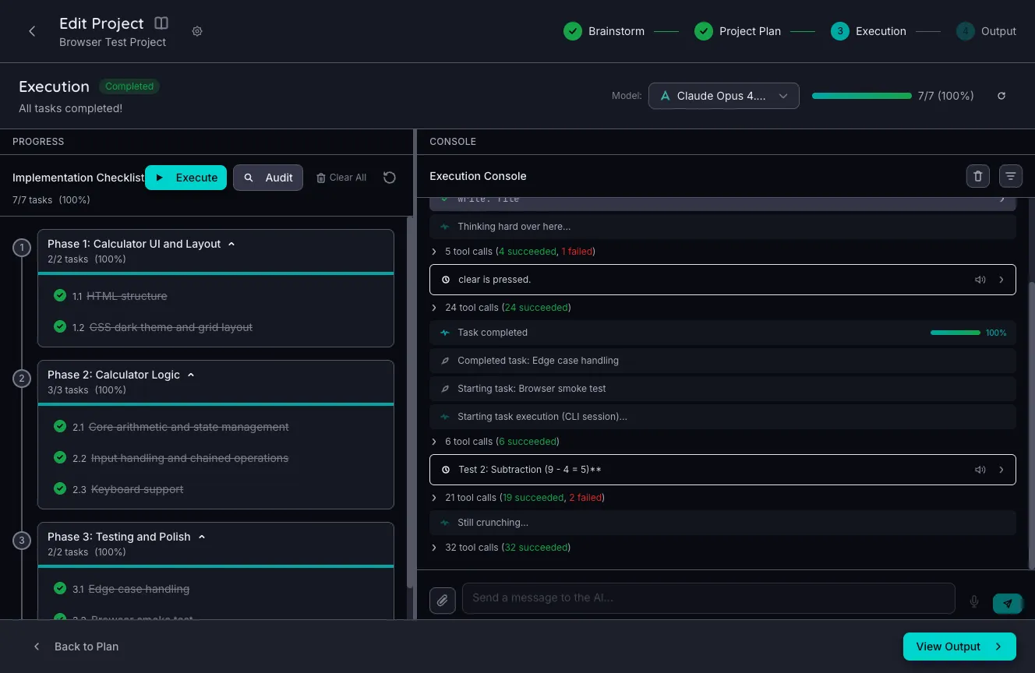Image resolution: width=1035 pixels, height=673 pixels.
Task: Click the Phase 1 progress bar
Action: [216, 273]
